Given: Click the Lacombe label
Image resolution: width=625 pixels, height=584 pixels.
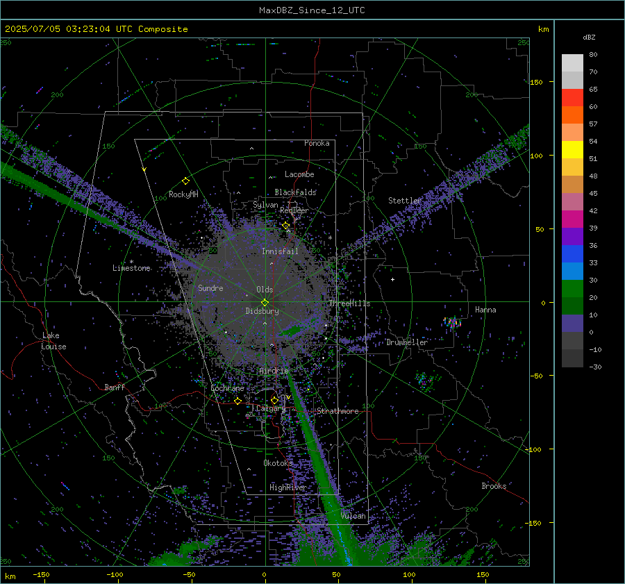Looking at the screenshot, I should (299, 174).
